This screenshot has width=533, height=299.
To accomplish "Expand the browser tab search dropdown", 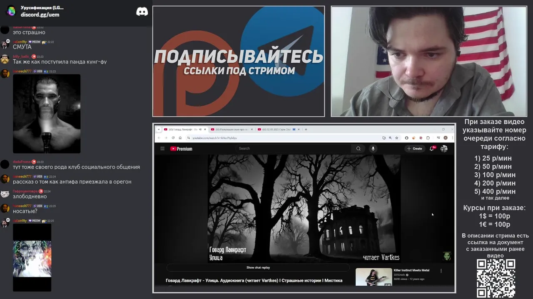I will 159,129.
